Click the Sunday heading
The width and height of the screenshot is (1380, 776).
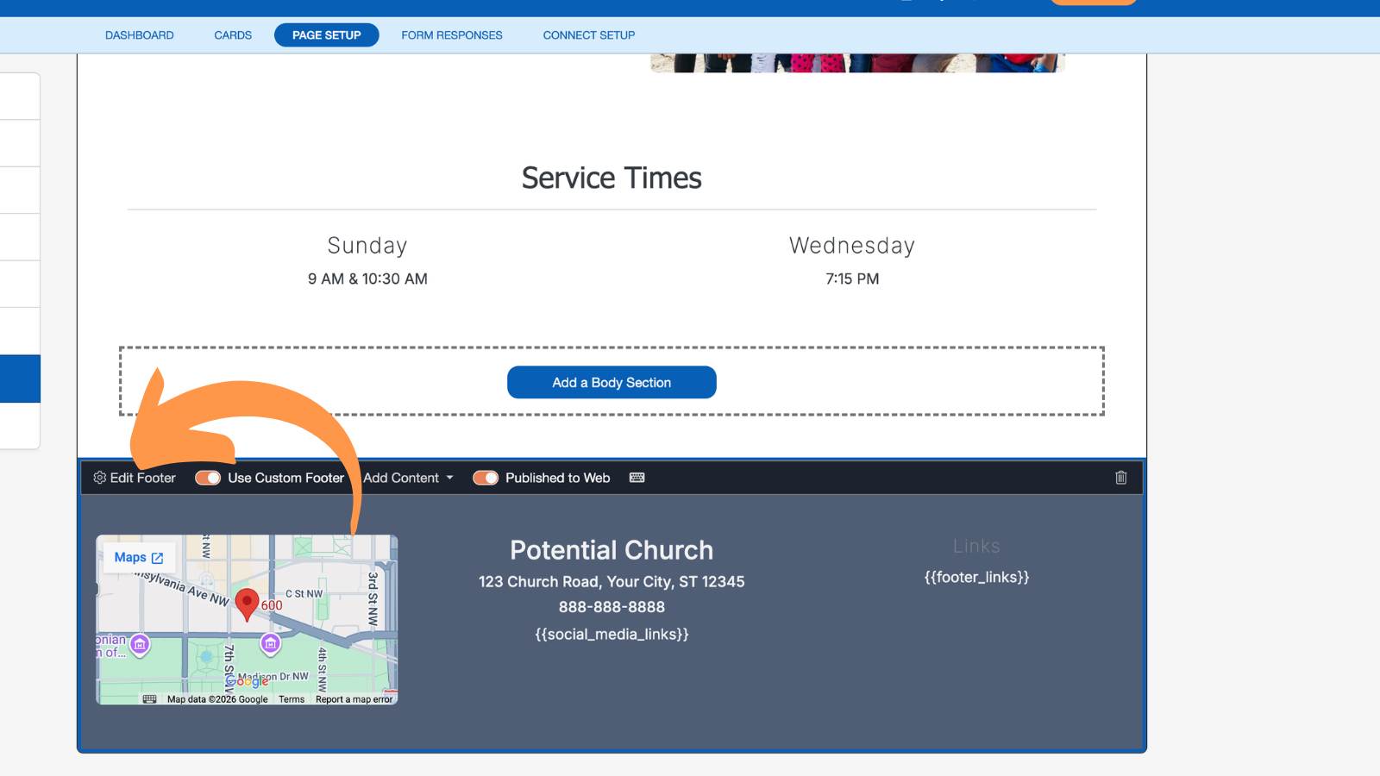[x=367, y=246]
